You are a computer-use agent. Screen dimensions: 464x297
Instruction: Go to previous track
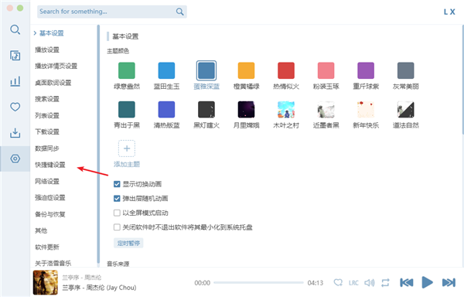tap(407, 282)
